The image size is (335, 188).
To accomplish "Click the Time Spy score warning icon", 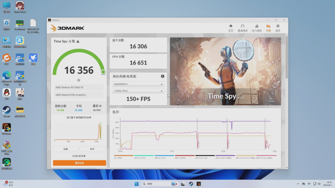I will pyautogui.click(x=78, y=41).
